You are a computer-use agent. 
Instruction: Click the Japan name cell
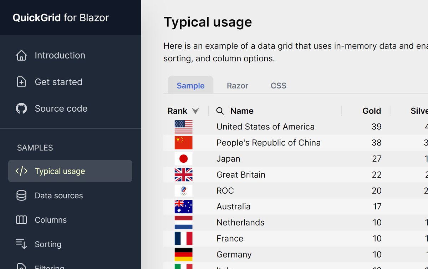tap(228, 159)
